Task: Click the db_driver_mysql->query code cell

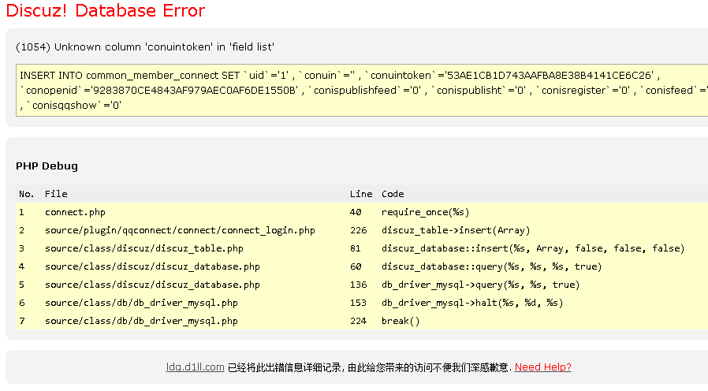Action: (480, 285)
